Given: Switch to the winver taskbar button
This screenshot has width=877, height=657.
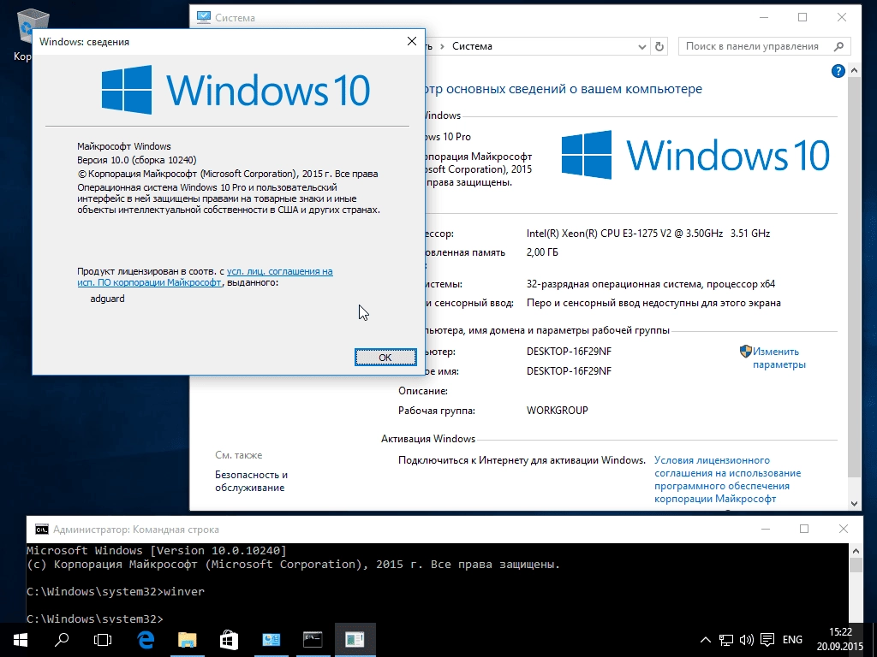Looking at the screenshot, I should click(355, 640).
